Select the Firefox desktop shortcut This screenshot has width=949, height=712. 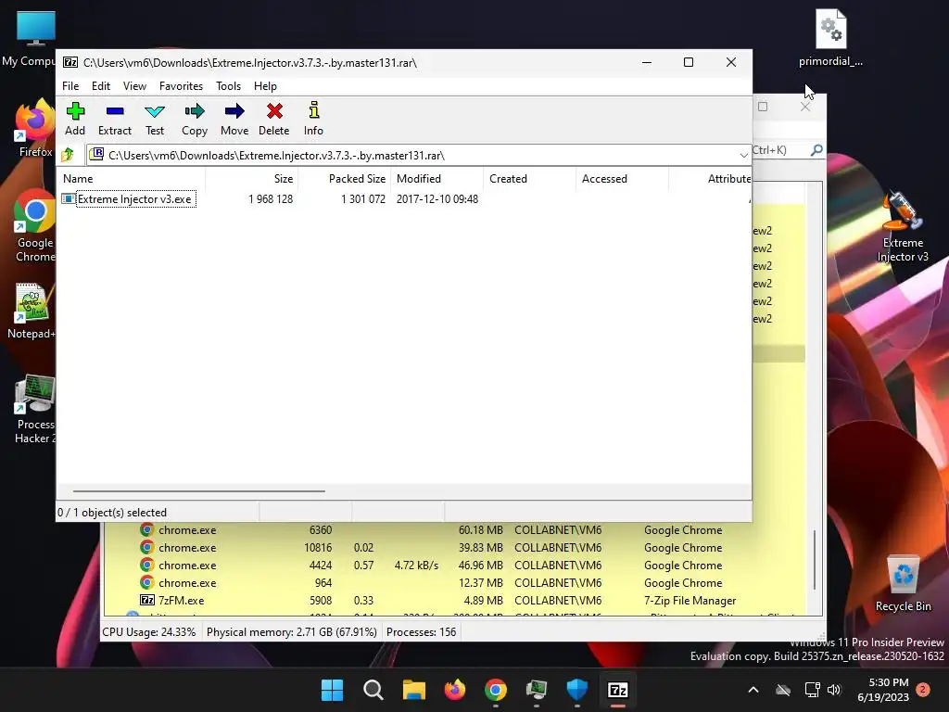pyautogui.click(x=35, y=130)
